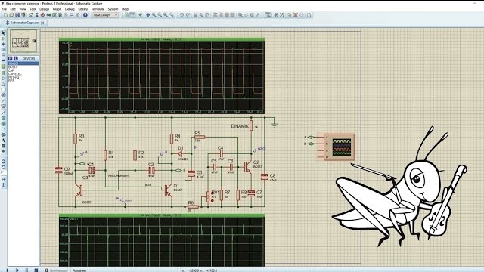This screenshot has width=484, height=272.
Task: Select the Component Mode tool
Action: tap(3, 39)
